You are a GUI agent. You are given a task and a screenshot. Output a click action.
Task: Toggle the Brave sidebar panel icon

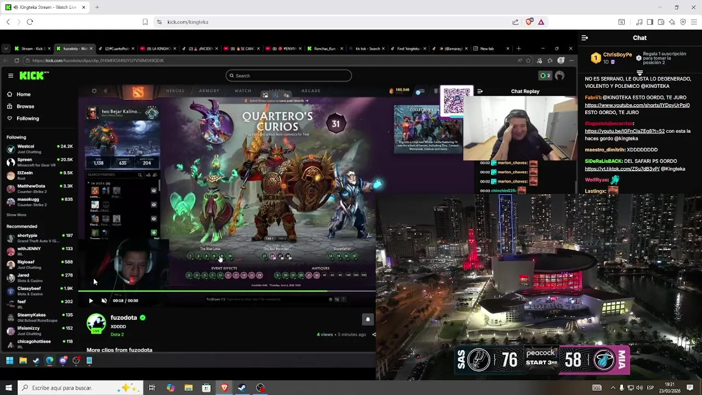point(650,22)
